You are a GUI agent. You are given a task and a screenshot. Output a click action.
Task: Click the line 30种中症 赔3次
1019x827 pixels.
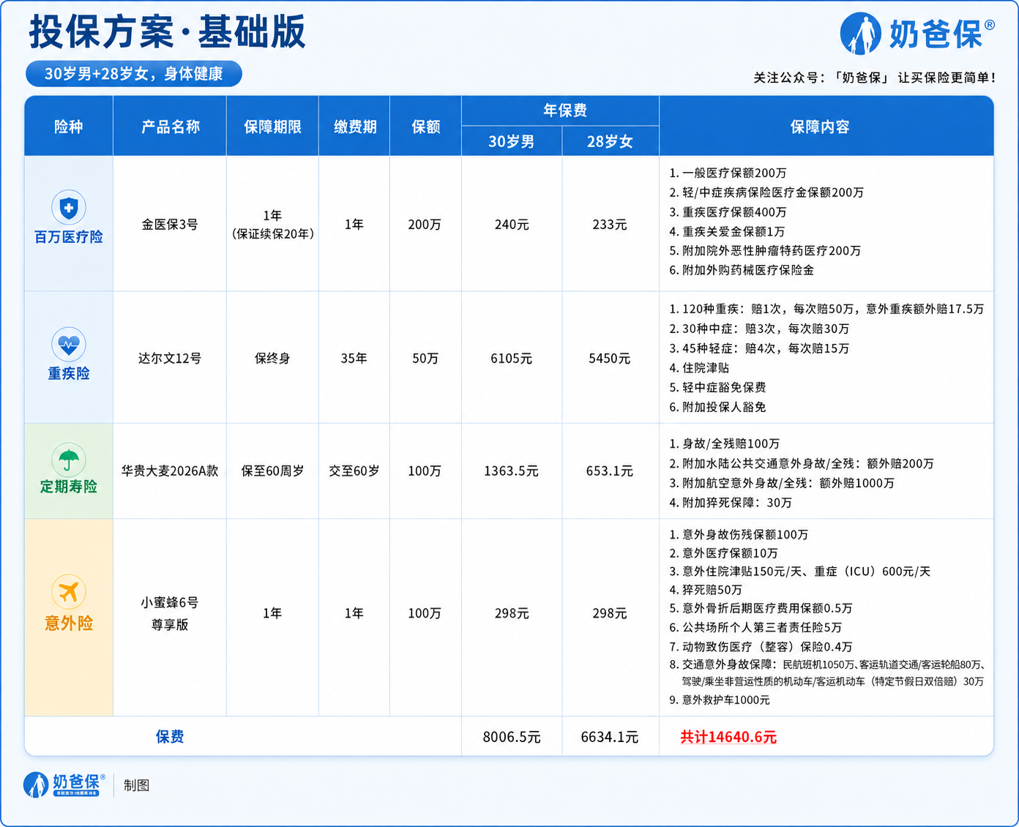pos(759,329)
